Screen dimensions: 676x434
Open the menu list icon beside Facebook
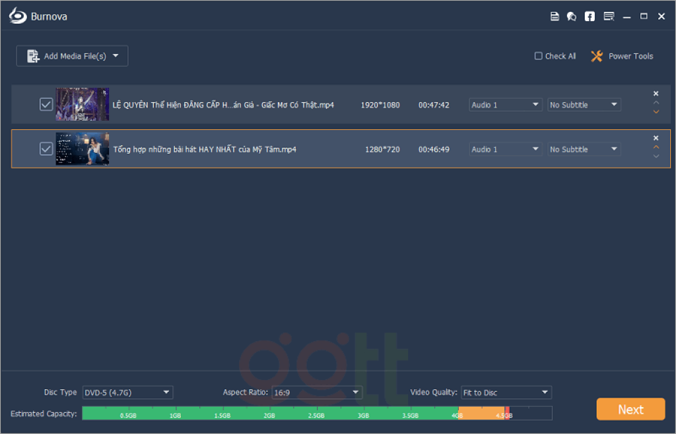[608, 16]
